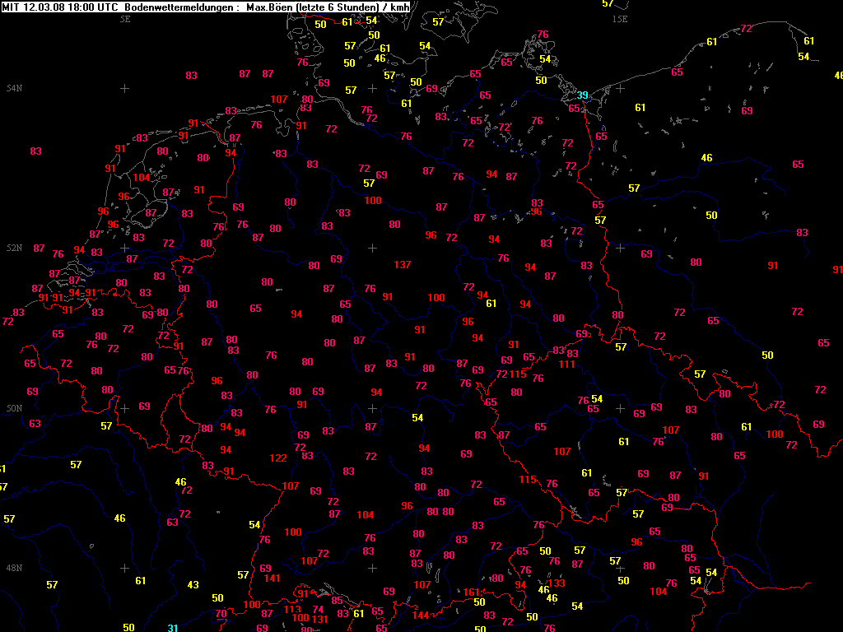Pick the 133 gust reading
The height and width of the screenshot is (632, 843).
click(557, 583)
